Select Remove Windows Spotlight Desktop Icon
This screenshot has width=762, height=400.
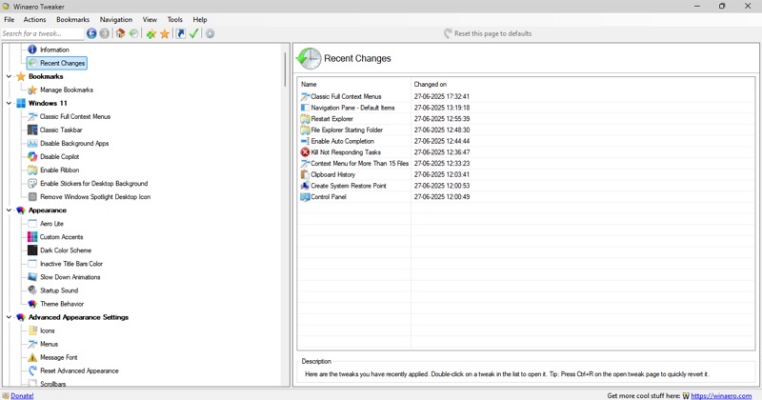click(x=95, y=197)
